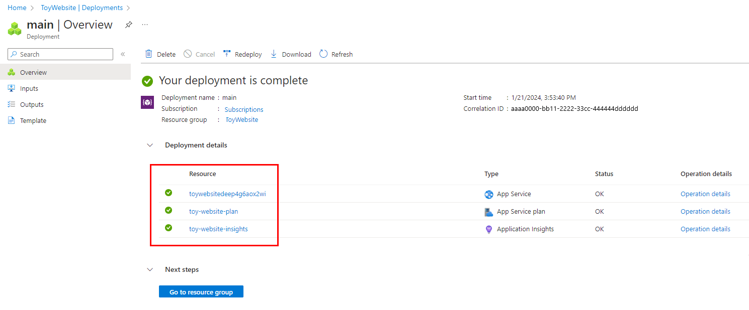Image resolution: width=749 pixels, height=310 pixels.
Task: Click inside the sidebar Search field
Action: [60, 54]
